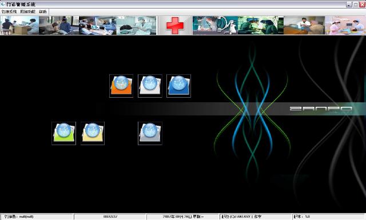Image resolution: width=366 pixels, height=220 pixels.
Task: Open the 管理系统 menu
Action: pyautogui.click(x=9, y=11)
